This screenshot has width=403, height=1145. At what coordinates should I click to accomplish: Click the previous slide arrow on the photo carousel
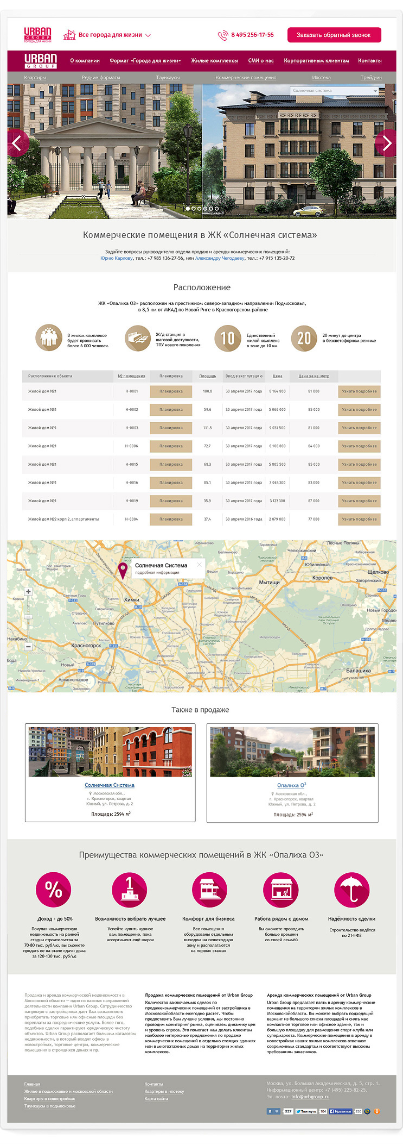point(17,143)
